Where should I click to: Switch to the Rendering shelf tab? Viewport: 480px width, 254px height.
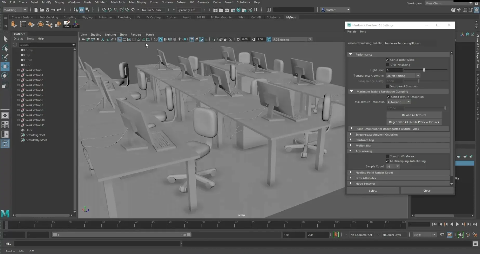(x=124, y=17)
